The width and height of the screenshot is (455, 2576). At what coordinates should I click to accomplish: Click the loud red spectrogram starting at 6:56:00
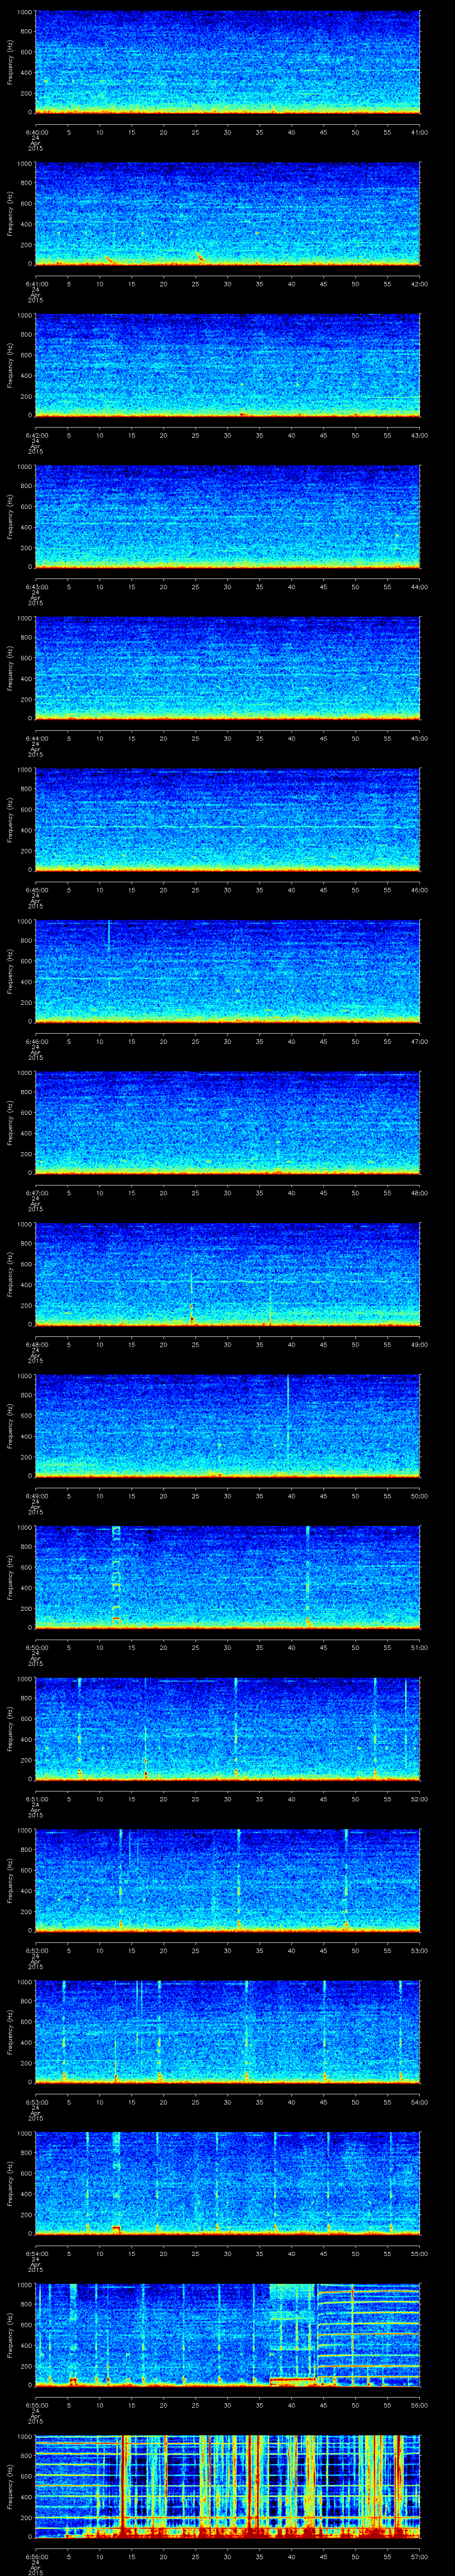click(228, 2487)
